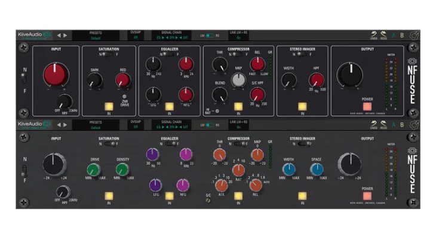Load the previous preset arrow in upper unit
Screen dimensions: 439x238
pos(59,35)
